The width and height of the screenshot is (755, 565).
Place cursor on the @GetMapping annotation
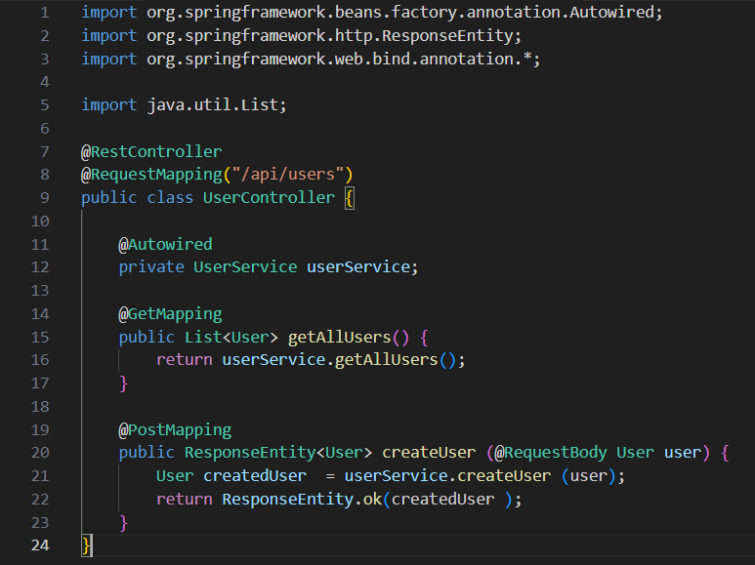(x=170, y=313)
